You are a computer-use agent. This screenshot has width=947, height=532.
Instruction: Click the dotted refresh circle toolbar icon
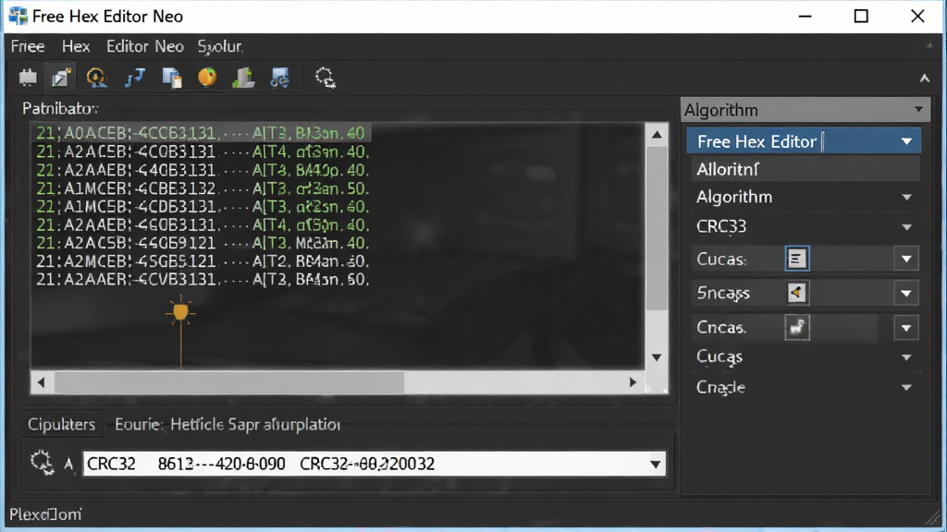click(325, 78)
